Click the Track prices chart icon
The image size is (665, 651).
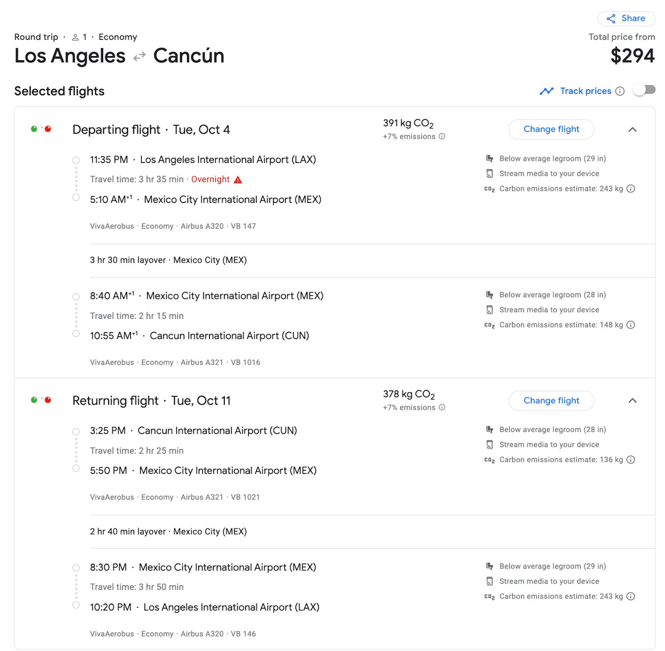pos(547,91)
